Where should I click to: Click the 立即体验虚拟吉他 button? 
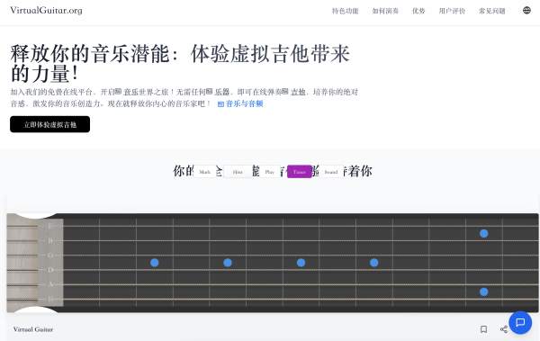coord(49,124)
